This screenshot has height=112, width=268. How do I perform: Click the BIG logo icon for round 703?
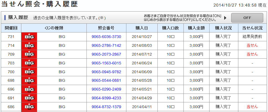[x=29, y=63]
